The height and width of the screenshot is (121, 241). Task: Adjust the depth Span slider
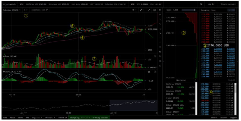(x=189, y=10)
